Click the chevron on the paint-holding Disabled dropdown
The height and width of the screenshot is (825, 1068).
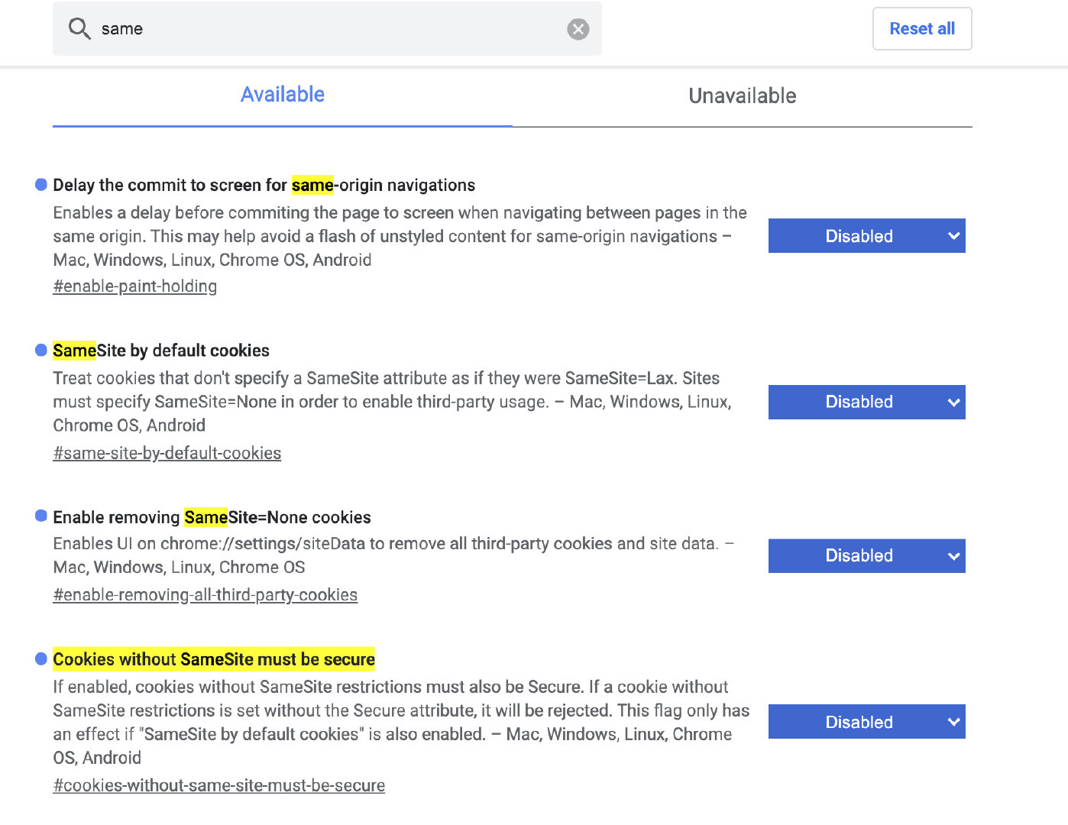click(x=953, y=235)
